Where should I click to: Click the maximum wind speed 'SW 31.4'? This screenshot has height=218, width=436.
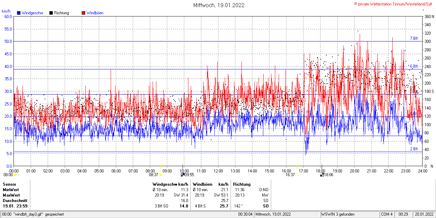(181, 195)
